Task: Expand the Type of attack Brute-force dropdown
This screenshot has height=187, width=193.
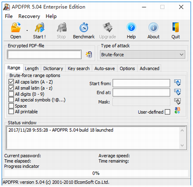Action: [142, 54]
